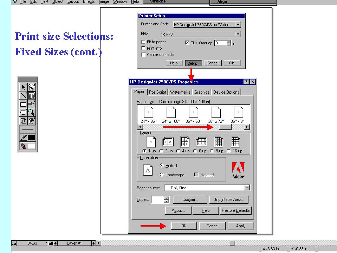This screenshot has height=253, width=337.
Task: Choose the 36" x 60" paper size
Action: (x=193, y=115)
